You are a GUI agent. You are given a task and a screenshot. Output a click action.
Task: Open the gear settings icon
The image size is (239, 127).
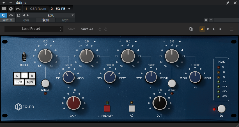pyautogui.click(x=206, y=20)
